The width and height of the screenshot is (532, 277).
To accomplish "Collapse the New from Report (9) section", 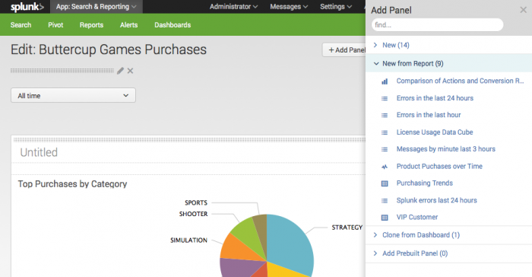I will click(449, 63).
